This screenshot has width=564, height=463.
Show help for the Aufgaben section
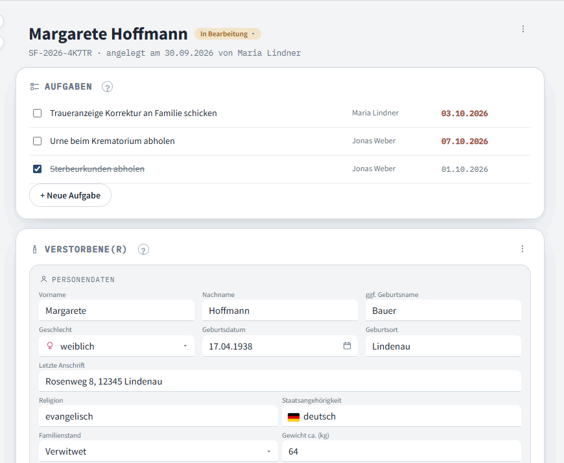(107, 87)
